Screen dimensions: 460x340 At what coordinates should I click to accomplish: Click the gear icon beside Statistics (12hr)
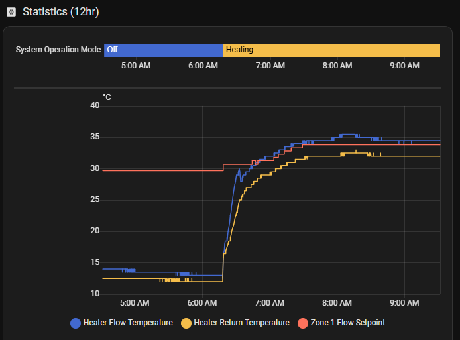pos(11,12)
